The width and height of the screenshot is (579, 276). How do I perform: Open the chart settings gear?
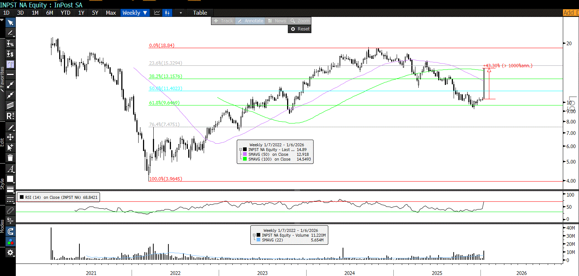[10, 252]
